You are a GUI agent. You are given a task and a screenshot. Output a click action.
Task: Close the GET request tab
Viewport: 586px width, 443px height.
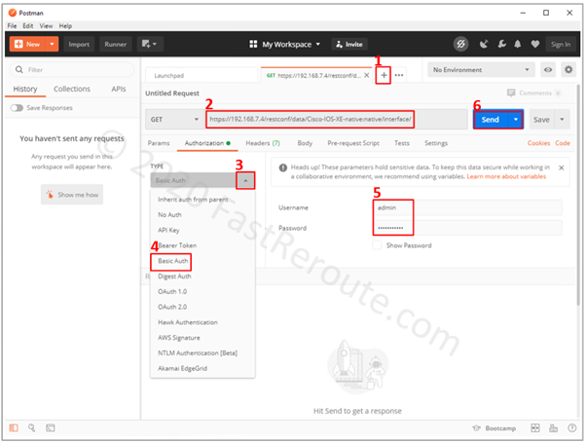click(x=367, y=75)
